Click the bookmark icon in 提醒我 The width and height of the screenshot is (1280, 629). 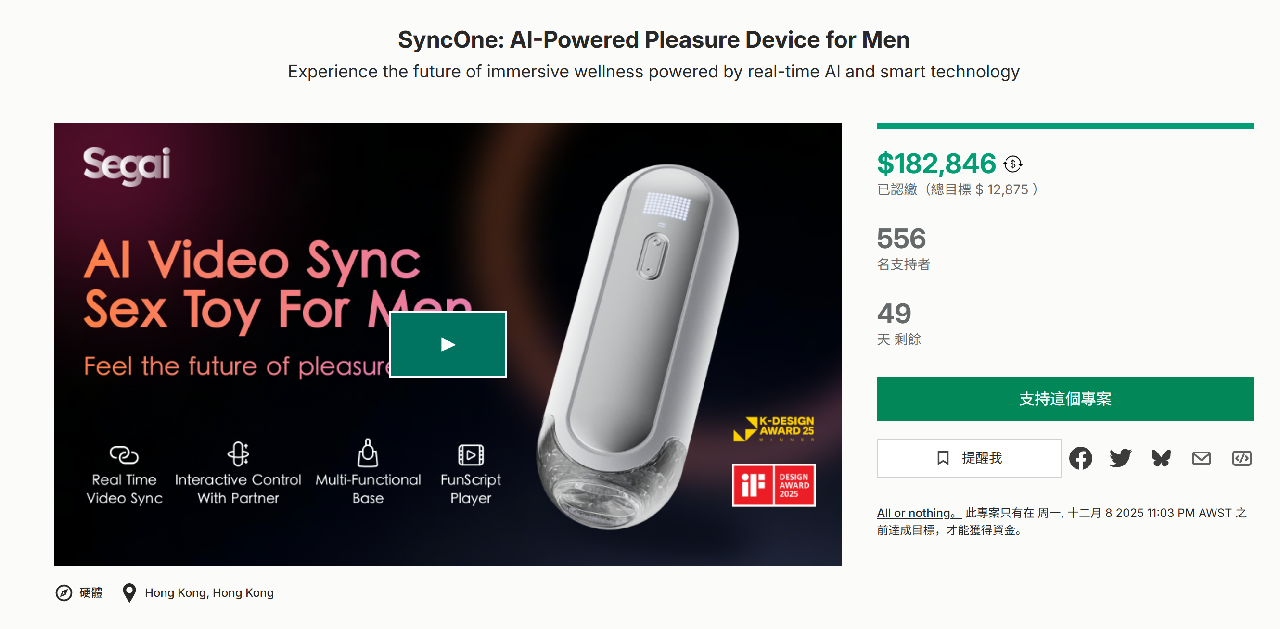coord(943,458)
